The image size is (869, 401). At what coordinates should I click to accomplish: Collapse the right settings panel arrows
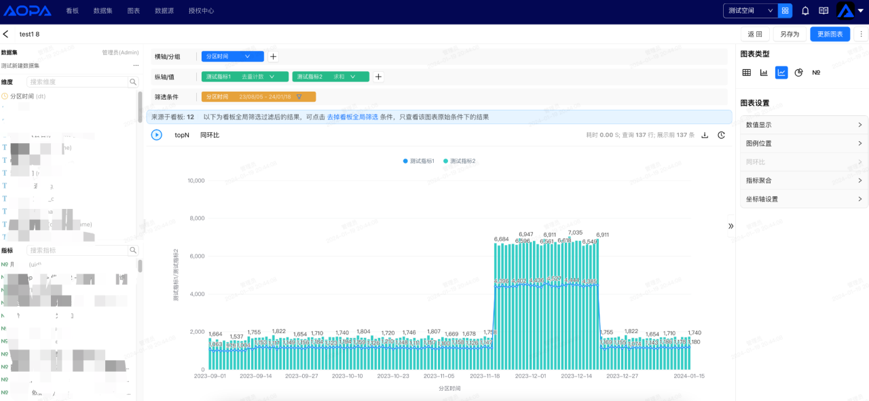[731, 226]
